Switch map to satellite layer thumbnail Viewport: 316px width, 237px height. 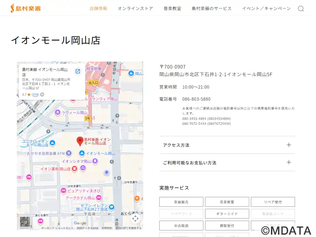pyautogui.click(x=25, y=222)
